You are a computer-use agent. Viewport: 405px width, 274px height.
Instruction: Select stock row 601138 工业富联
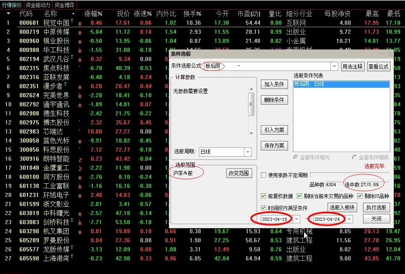pyautogui.click(x=84, y=186)
